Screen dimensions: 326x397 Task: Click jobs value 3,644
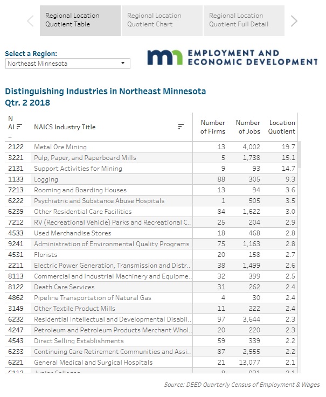(251, 319)
